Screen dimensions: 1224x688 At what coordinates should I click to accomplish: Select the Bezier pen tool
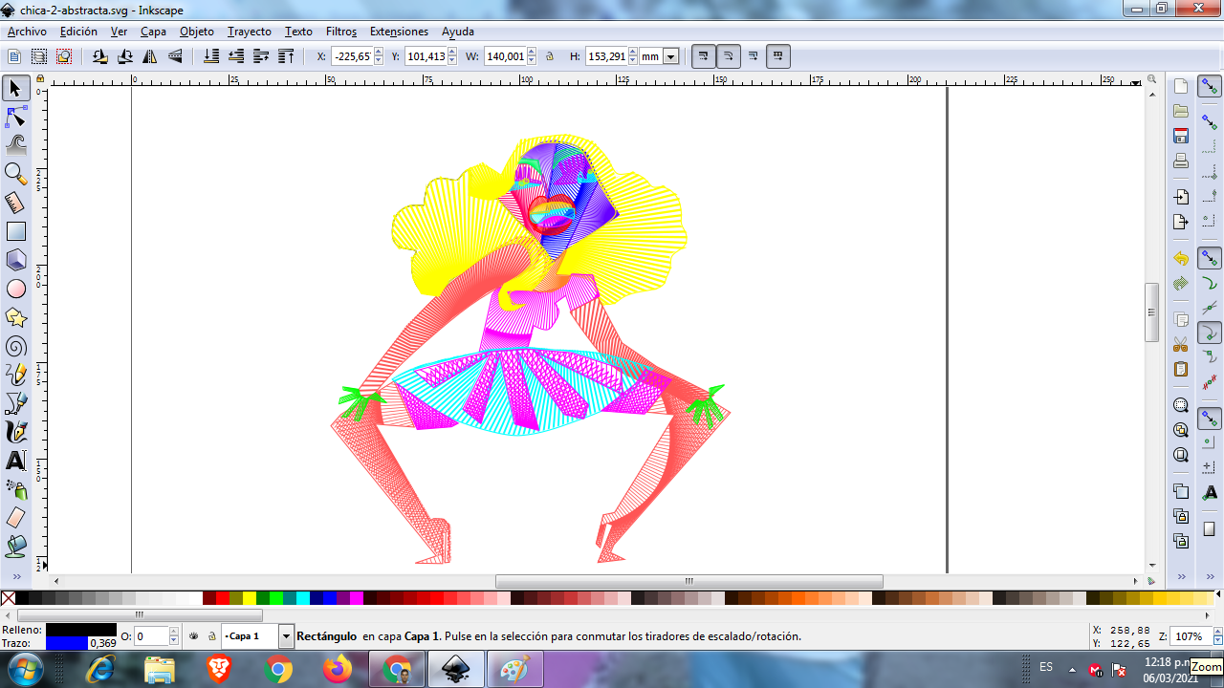click(x=15, y=403)
